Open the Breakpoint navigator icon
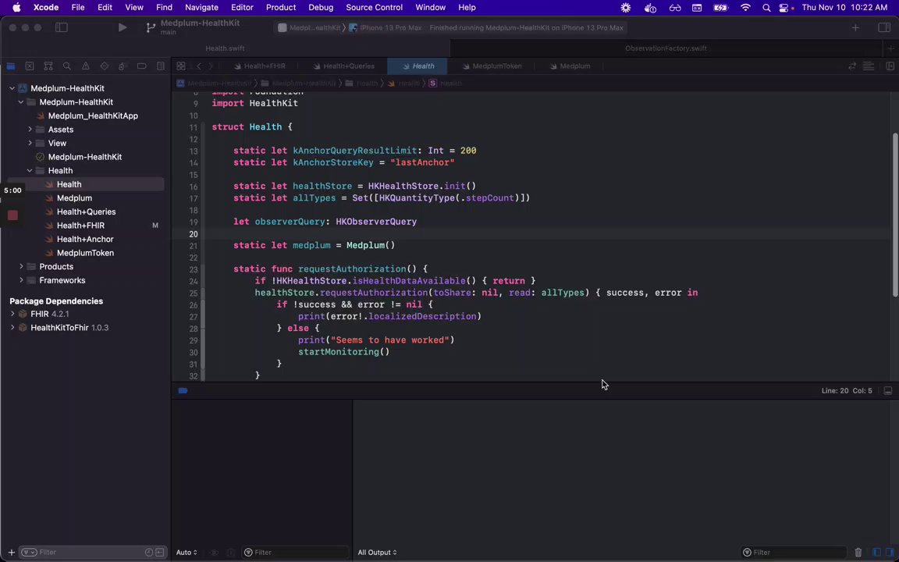The height and width of the screenshot is (562, 899). tap(141, 66)
